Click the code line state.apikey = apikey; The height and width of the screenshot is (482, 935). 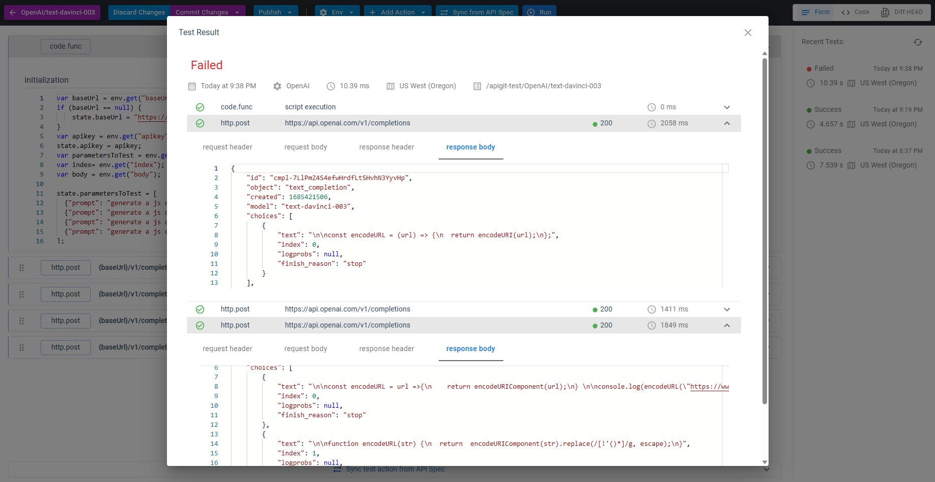[x=99, y=146]
